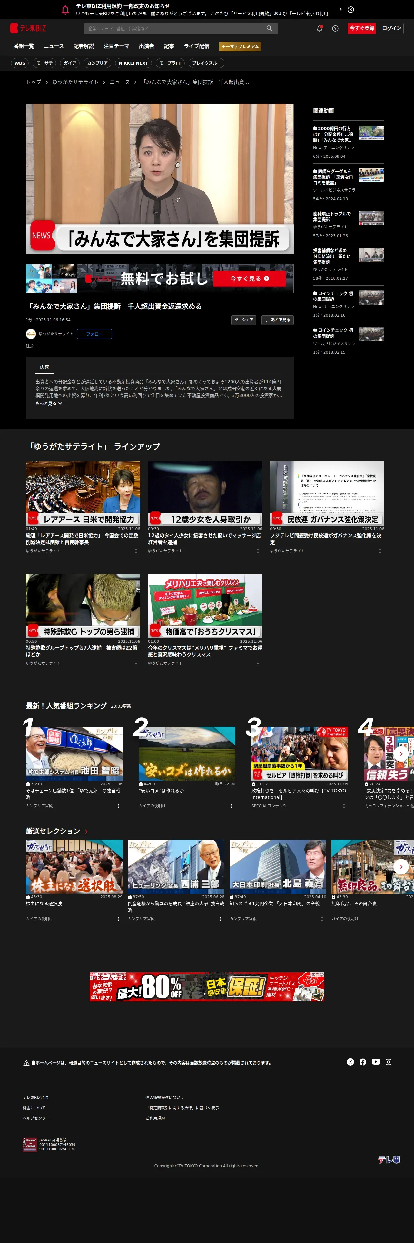Click the help question mark icon
This screenshot has height=1243, width=414.
(x=335, y=28)
